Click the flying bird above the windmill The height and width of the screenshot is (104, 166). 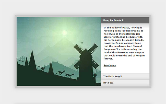82,43
